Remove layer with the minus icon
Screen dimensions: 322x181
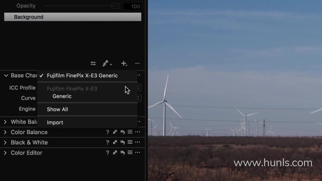138,63
